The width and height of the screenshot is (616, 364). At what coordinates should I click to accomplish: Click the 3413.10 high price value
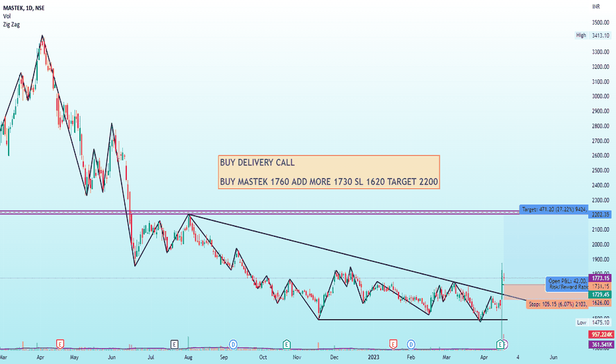pos(601,36)
